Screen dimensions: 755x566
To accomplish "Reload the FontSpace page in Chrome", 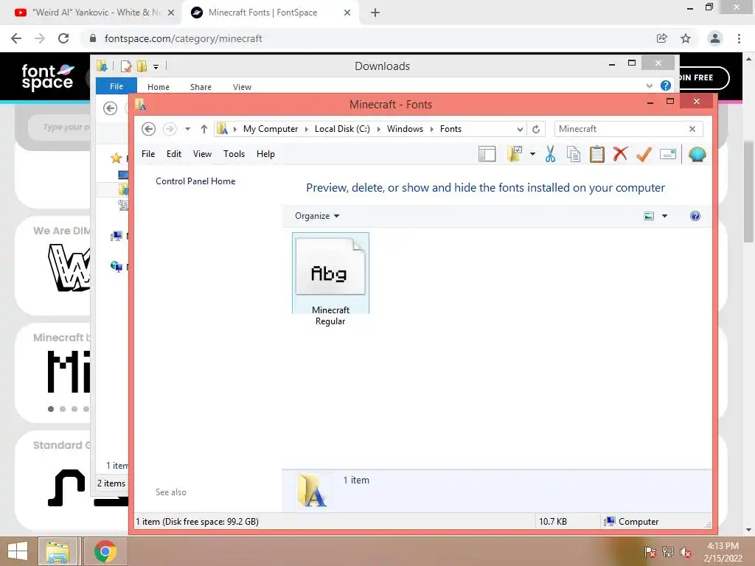I will [x=63, y=38].
